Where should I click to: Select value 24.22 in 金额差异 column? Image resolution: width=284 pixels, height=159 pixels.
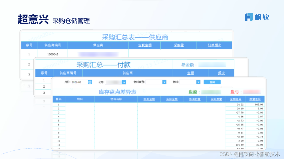[x=240, y=104]
